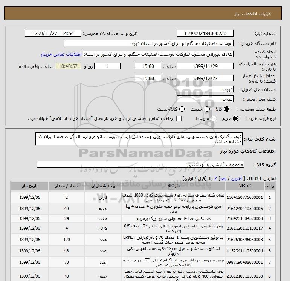Click the ردیف column header
Viewport: 290px width, 281px height.
pos(270,186)
